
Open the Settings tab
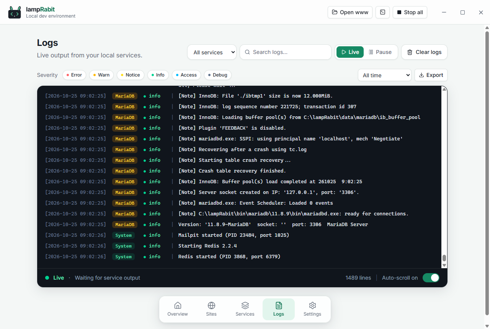(x=312, y=309)
